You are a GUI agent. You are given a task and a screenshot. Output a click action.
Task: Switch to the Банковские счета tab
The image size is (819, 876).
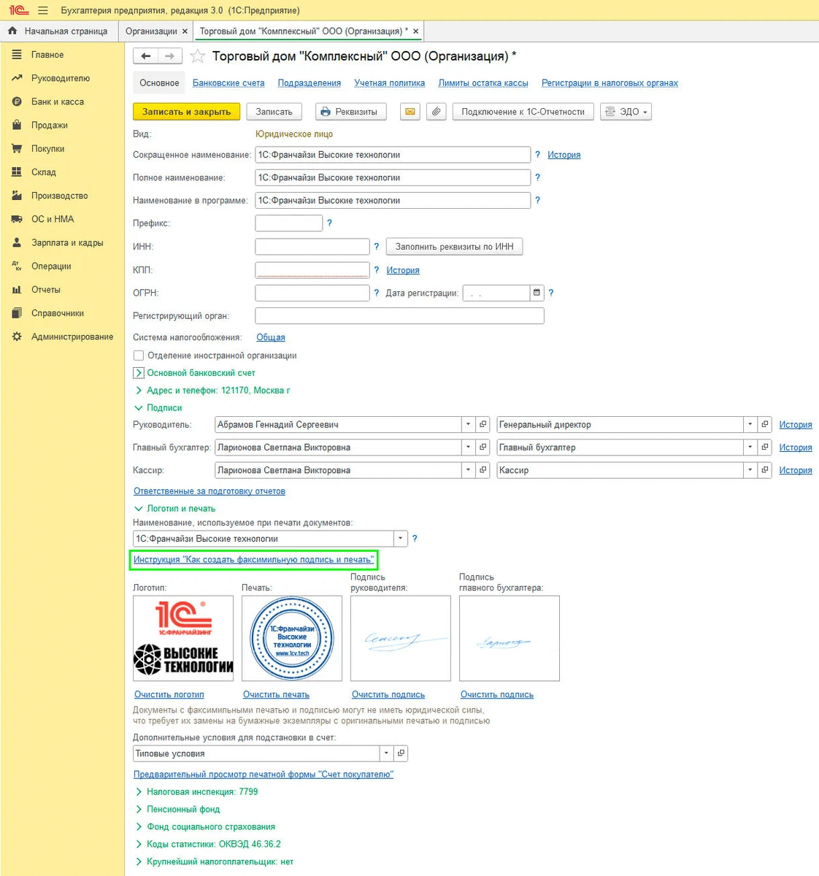click(x=228, y=83)
